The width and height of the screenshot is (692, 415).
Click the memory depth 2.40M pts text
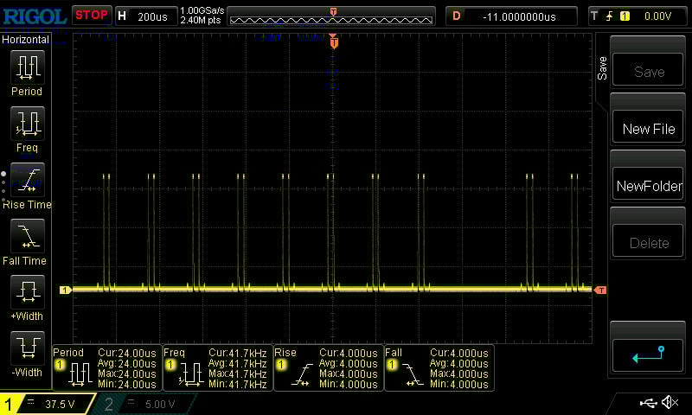201,20
